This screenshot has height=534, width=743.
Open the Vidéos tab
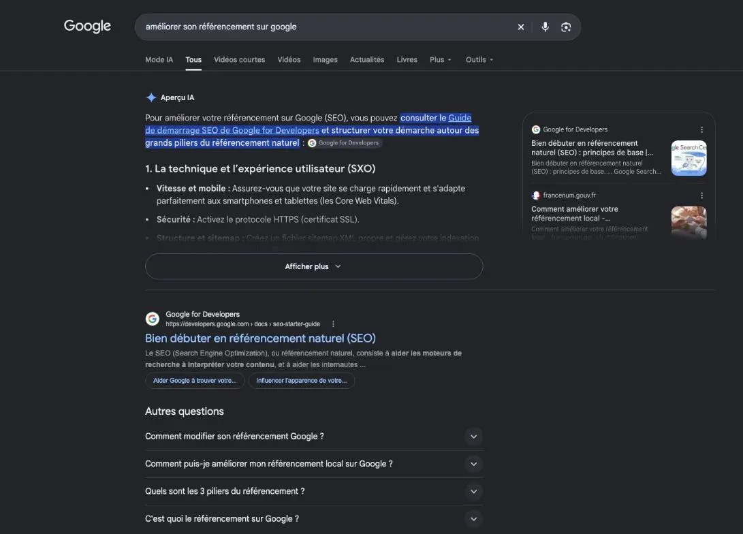289,60
